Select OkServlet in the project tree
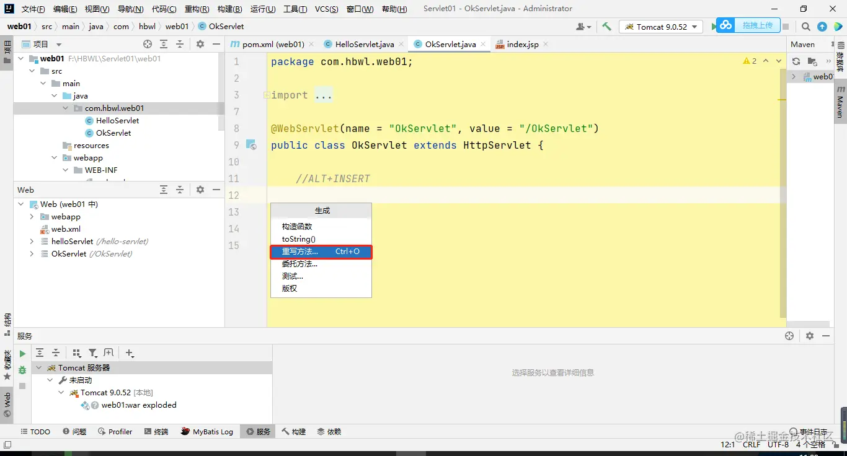This screenshot has height=456, width=847. pyautogui.click(x=113, y=133)
